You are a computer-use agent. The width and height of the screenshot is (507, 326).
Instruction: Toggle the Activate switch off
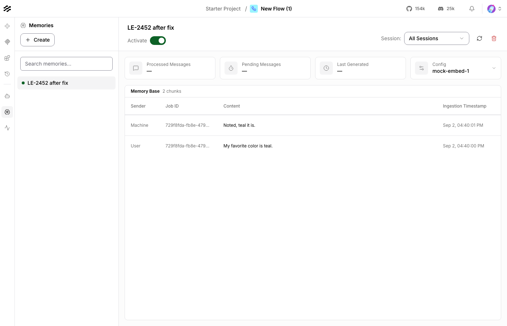click(158, 41)
